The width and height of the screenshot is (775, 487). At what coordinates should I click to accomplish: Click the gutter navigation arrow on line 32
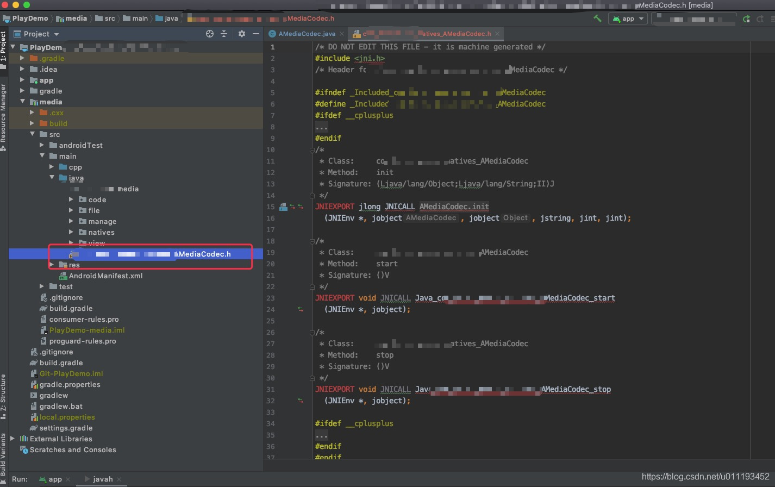[300, 401]
